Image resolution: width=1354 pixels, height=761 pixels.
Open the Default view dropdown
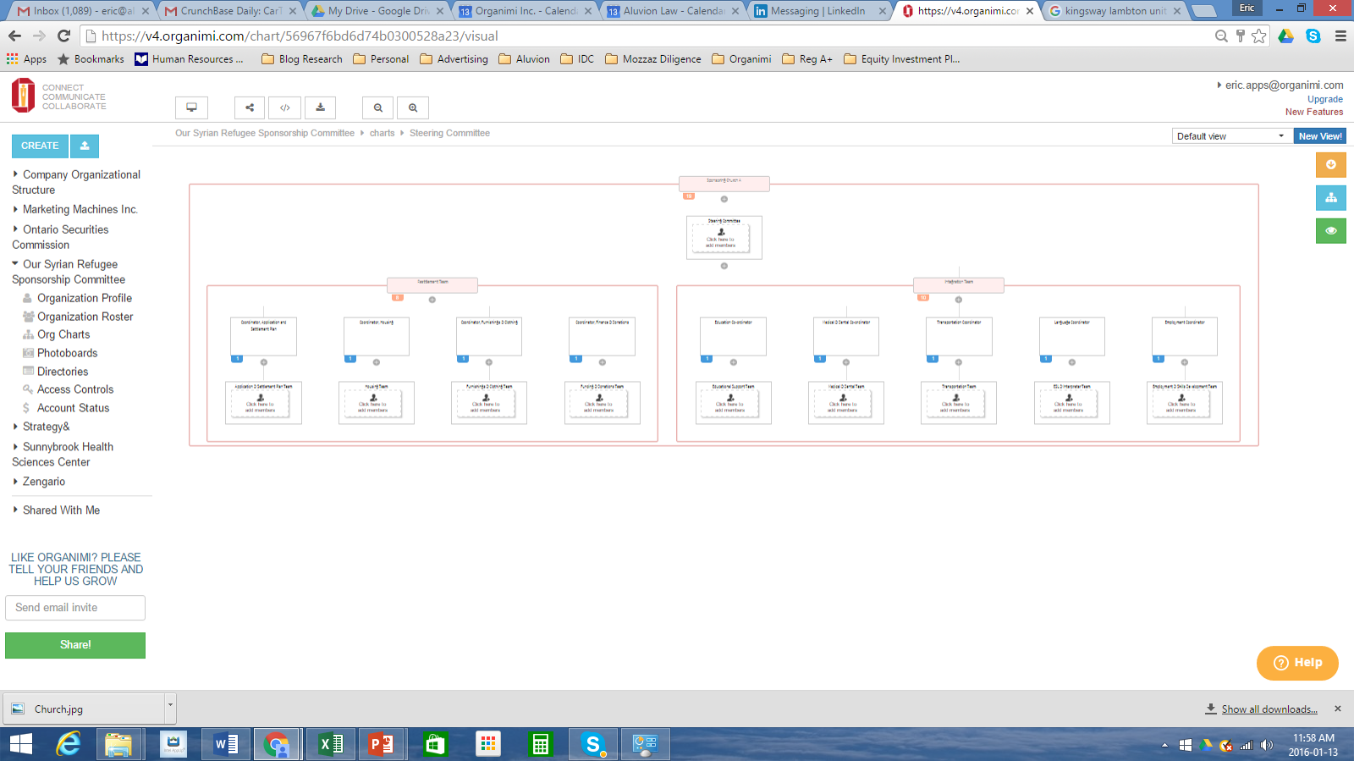coord(1231,136)
